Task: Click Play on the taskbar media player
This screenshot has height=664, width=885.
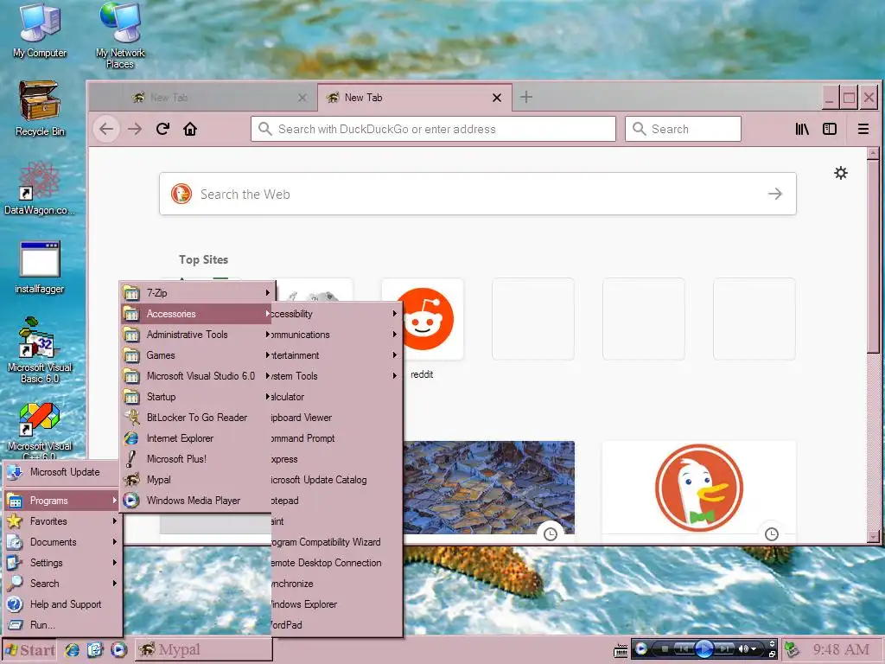Action: pos(704,648)
